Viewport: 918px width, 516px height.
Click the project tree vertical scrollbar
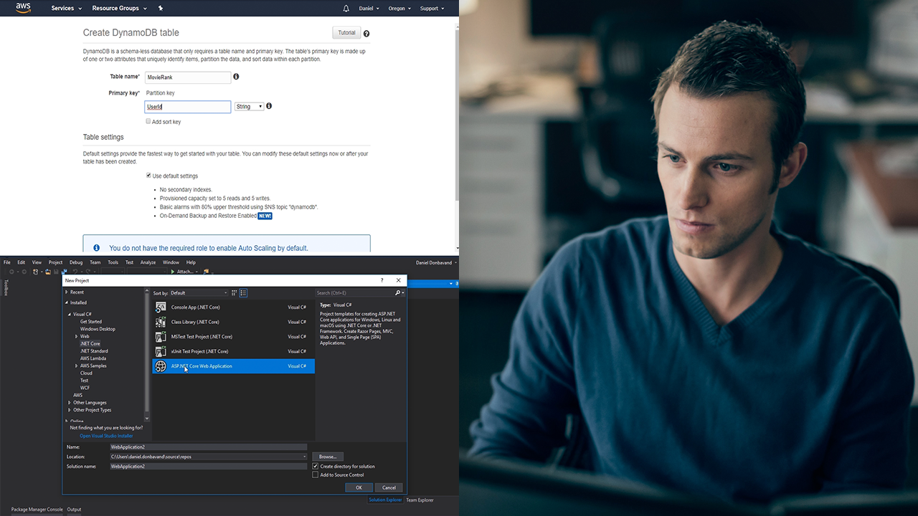click(147, 353)
